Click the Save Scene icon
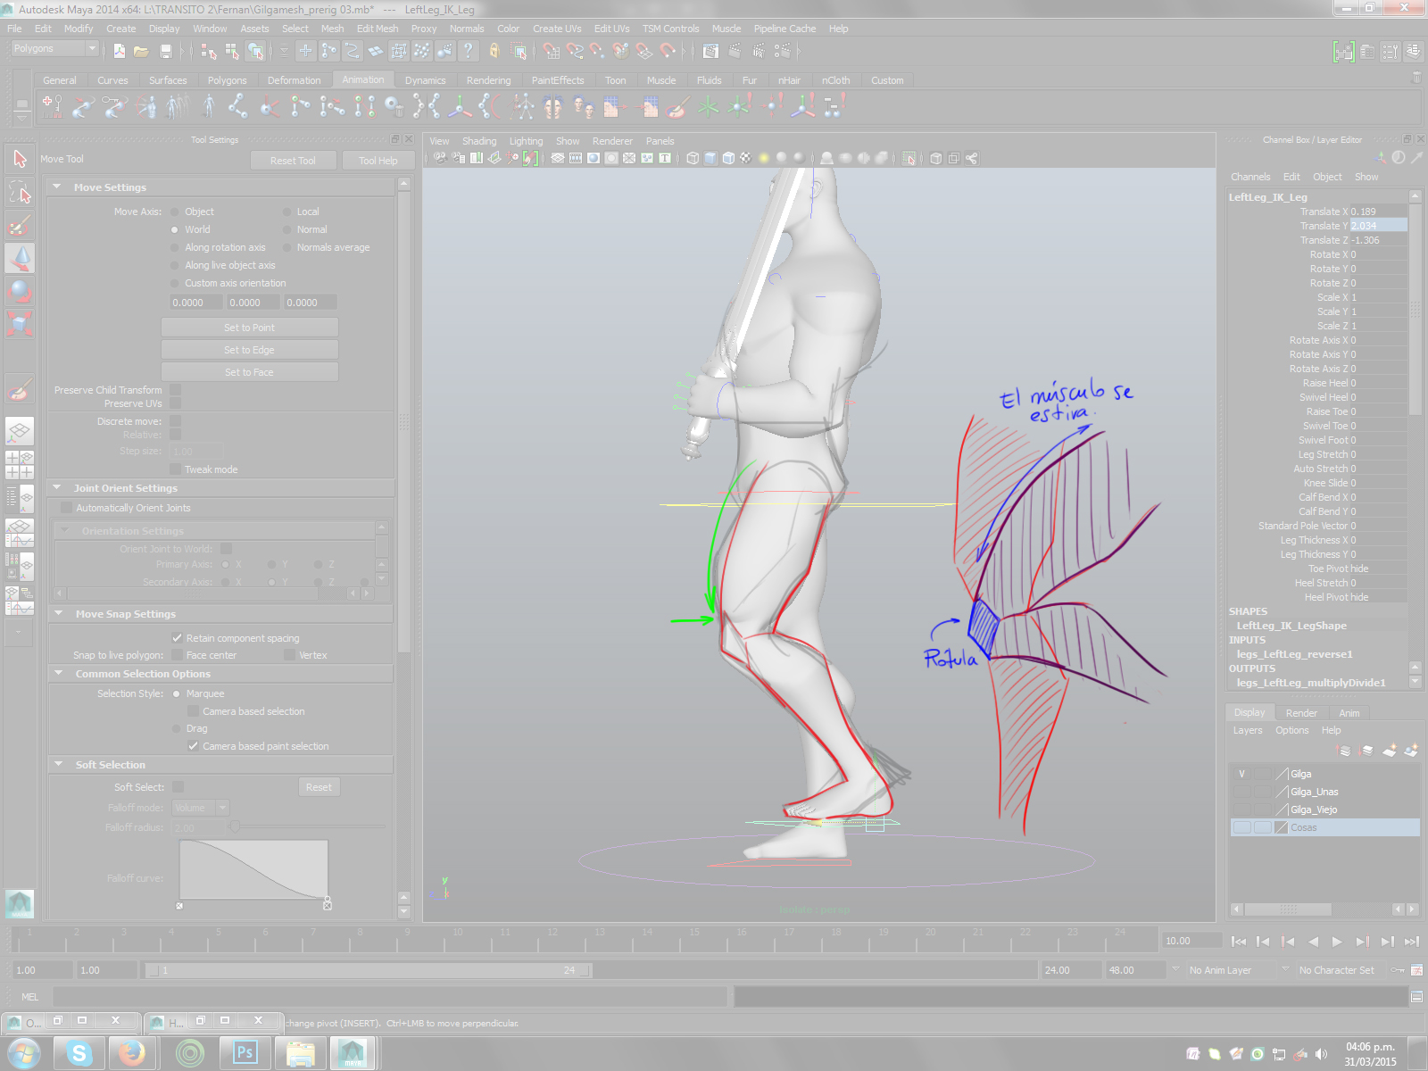The image size is (1428, 1071). point(165,51)
